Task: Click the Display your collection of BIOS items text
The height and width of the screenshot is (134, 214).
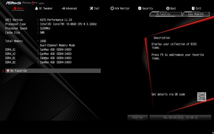Action: [x=174, y=46]
